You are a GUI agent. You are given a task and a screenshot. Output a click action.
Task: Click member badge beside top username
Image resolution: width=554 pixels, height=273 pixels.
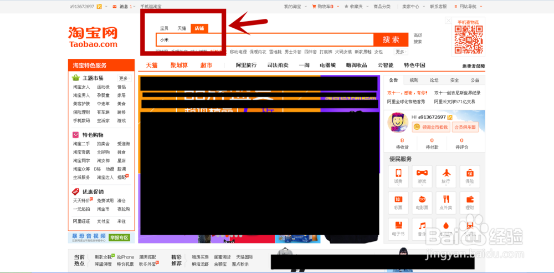99,6
